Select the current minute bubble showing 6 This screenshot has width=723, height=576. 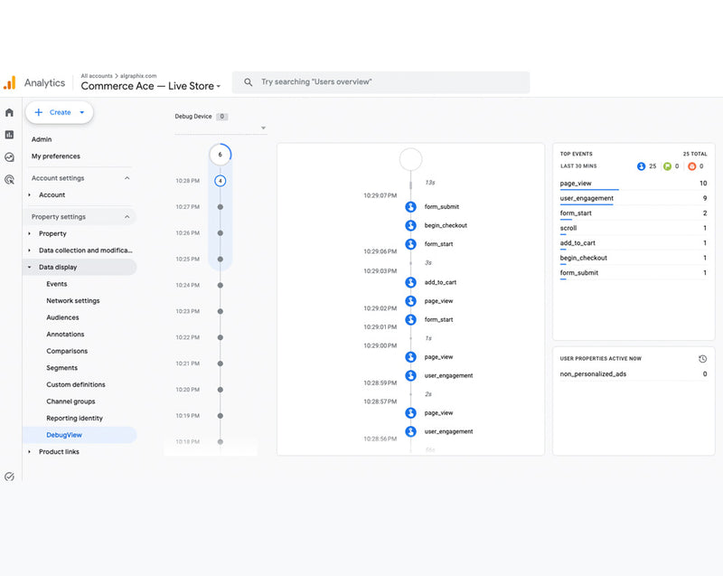[x=220, y=155]
